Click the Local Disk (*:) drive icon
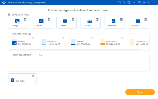Screen dimensions: 158x99 click(103, 42)
